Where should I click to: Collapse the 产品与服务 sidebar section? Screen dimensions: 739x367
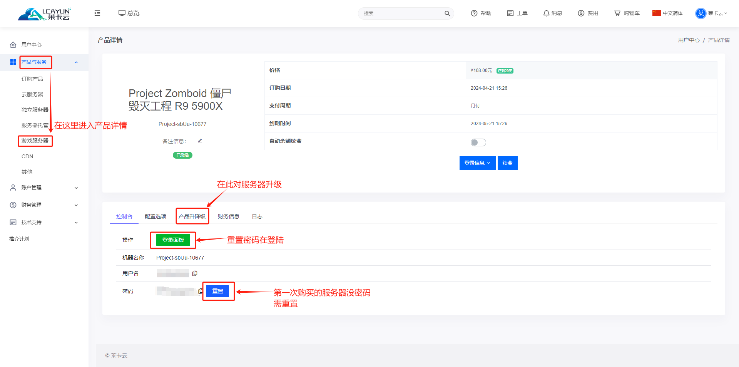pos(76,62)
